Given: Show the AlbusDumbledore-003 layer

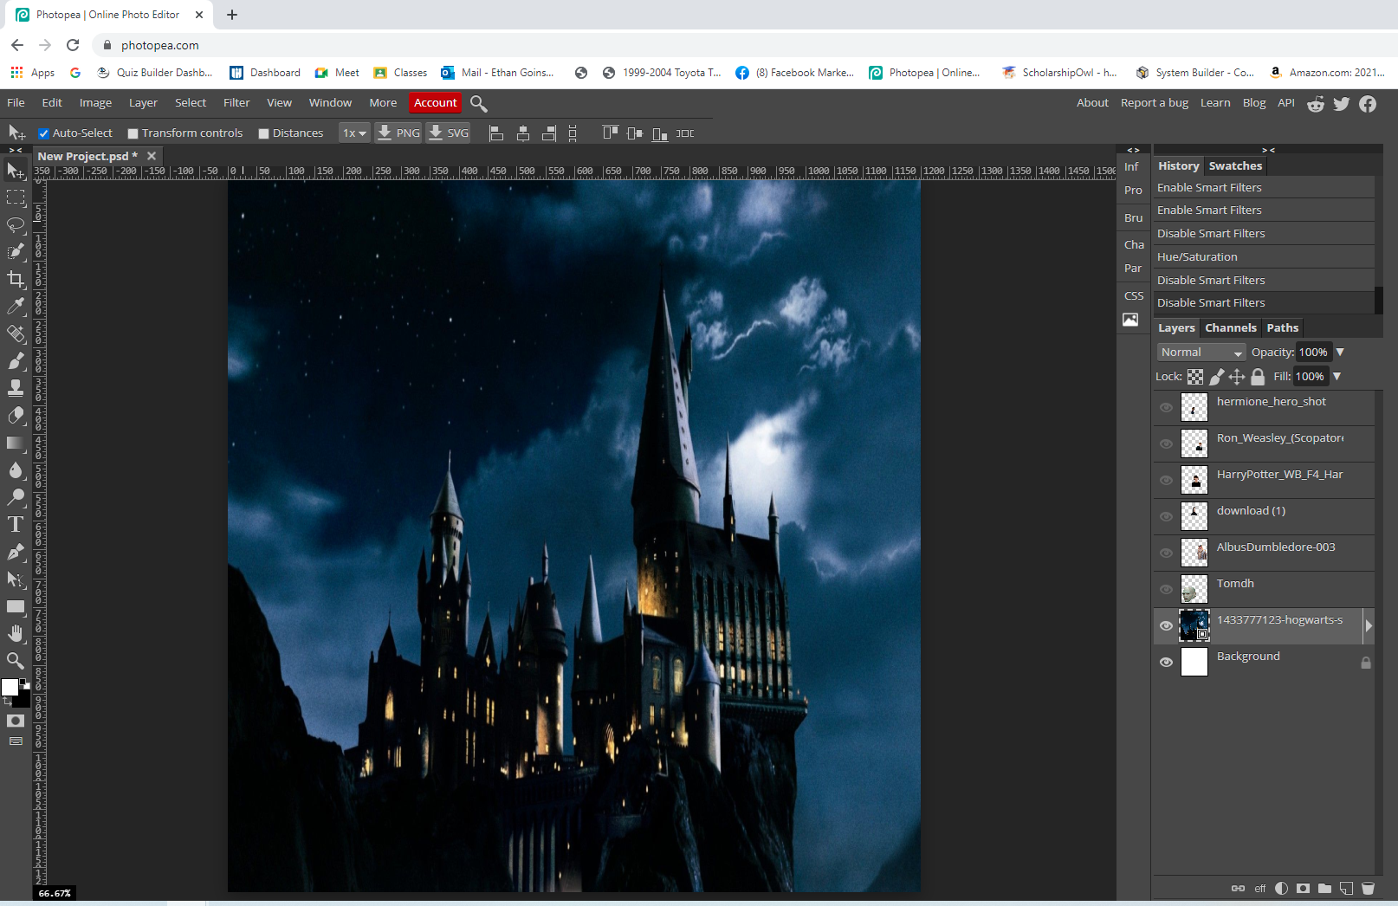Looking at the screenshot, I should pyautogui.click(x=1166, y=553).
